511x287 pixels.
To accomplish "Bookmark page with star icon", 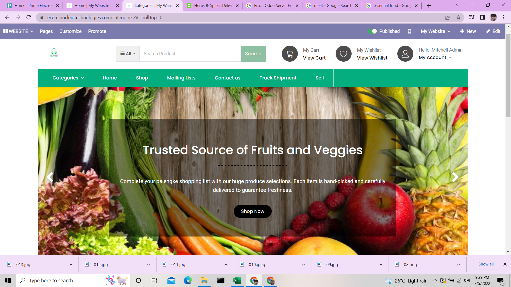I will tap(458, 18).
